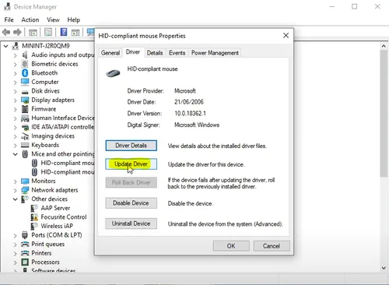
Task: Click the blue question mark Help toolbar icon
Action: tap(64, 32)
